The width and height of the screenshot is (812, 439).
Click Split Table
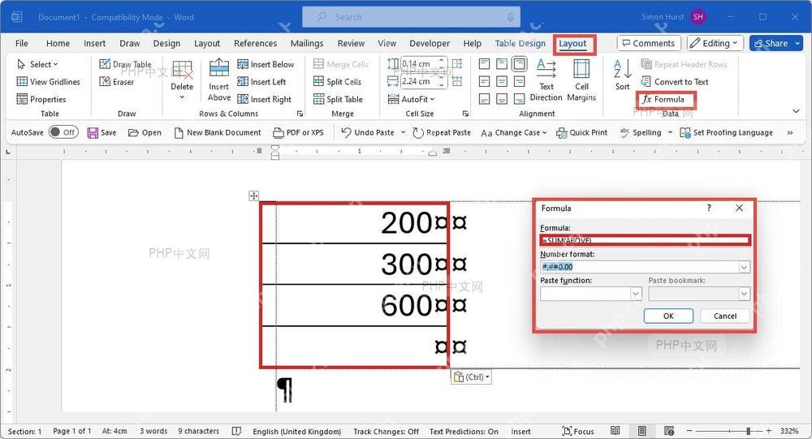tap(338, 99)
